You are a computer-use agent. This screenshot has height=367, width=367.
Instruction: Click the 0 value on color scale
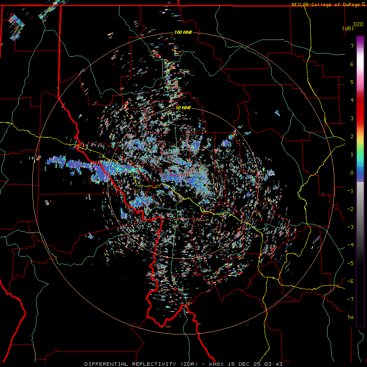coord(352,173)
